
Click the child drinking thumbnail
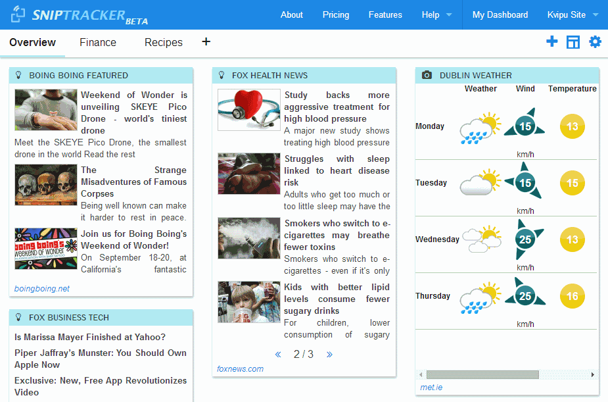point(249,302)
